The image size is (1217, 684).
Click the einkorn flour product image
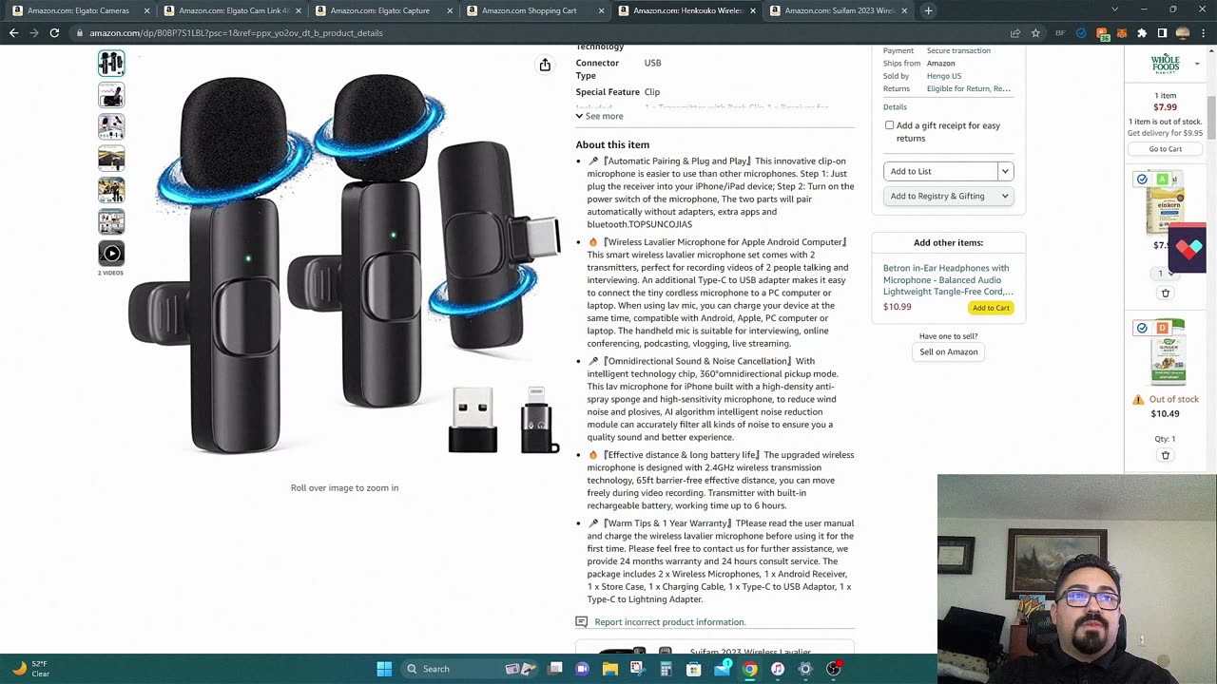pos(1165,203)
